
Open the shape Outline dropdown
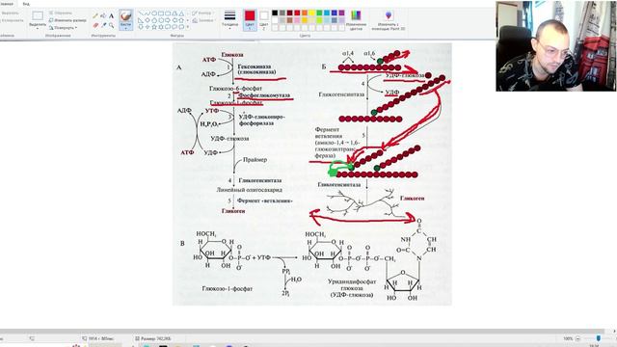(203, 13)
